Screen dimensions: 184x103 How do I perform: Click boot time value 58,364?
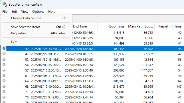click(x=120, y=97)
